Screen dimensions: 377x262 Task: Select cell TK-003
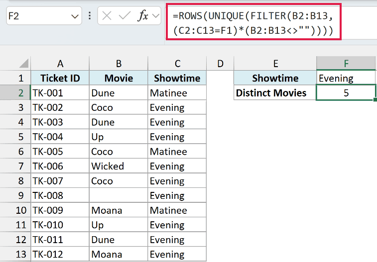coord(60,122)
